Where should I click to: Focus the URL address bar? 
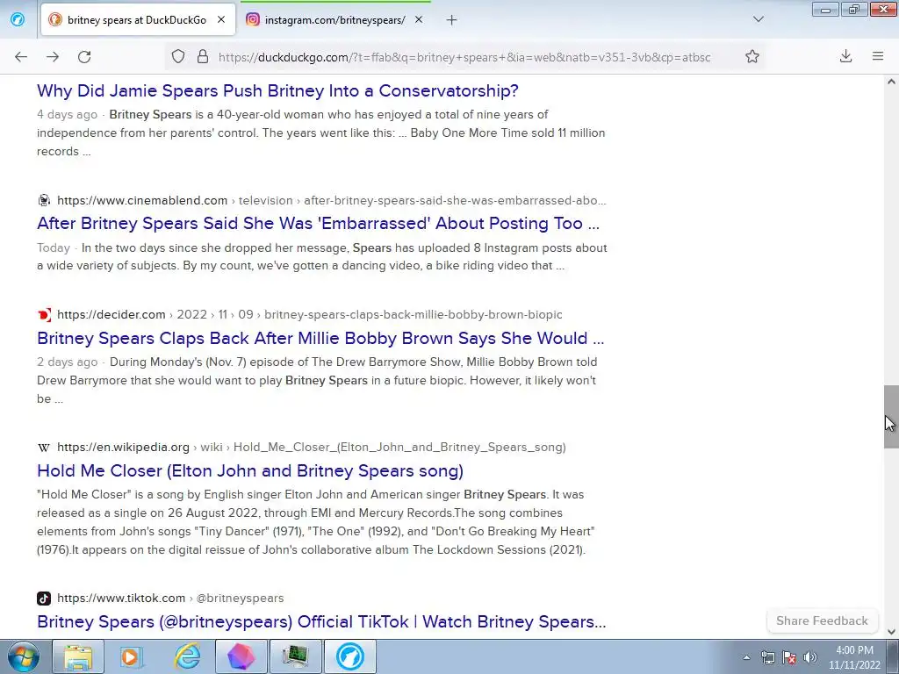click(464, 57)
